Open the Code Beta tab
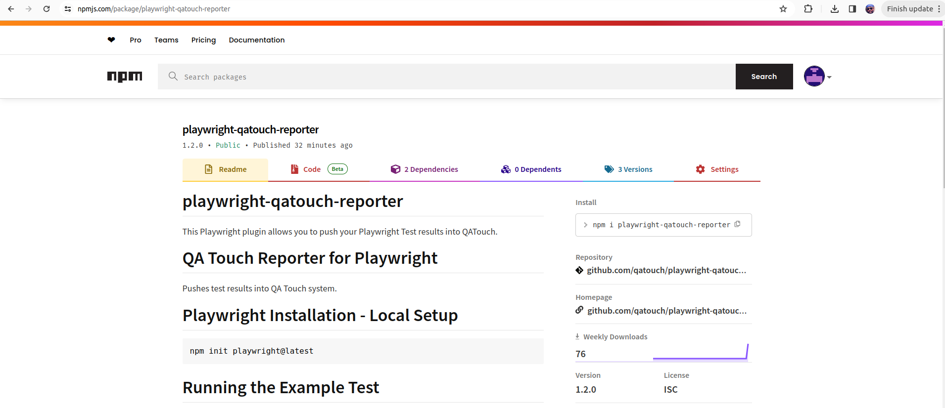The width and height of the screenshot is (945, 408). (319, 169)
